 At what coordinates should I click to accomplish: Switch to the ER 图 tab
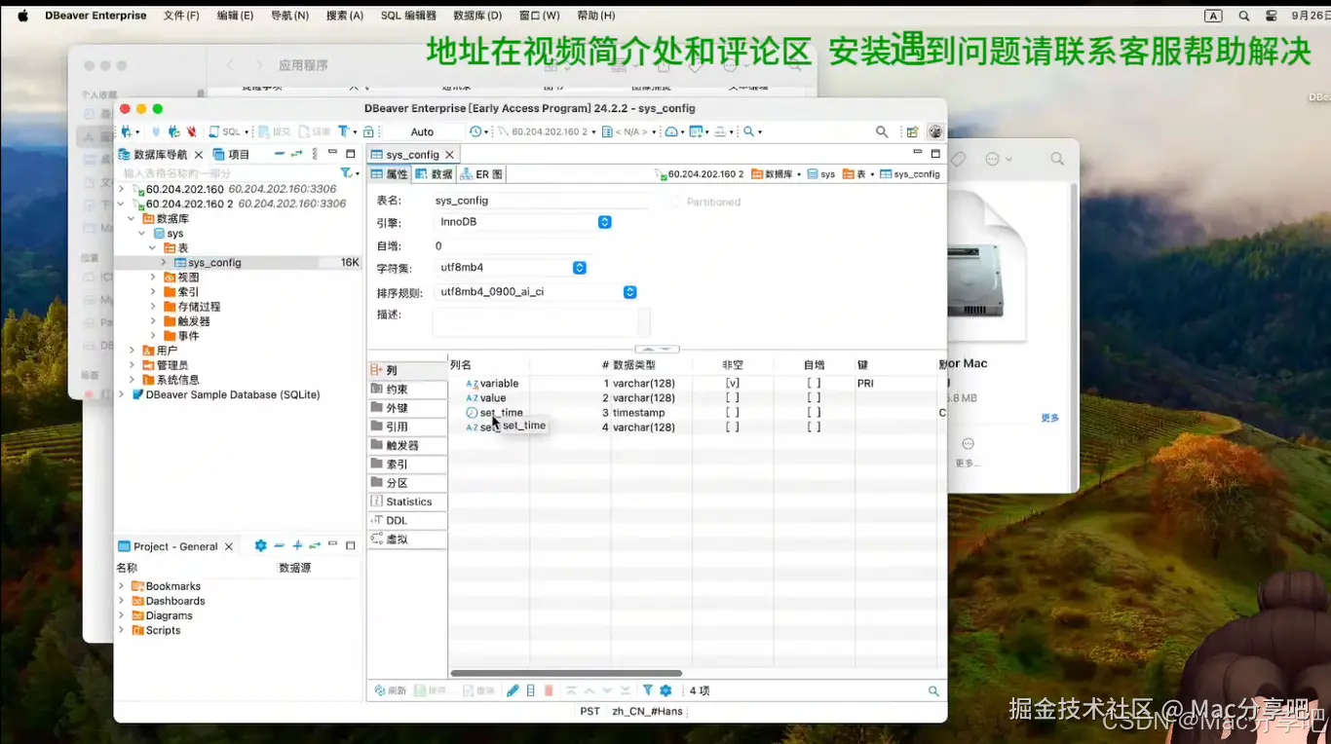481,174
